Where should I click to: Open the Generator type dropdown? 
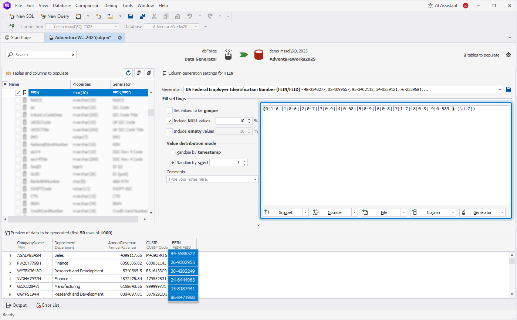pos(500,89)
